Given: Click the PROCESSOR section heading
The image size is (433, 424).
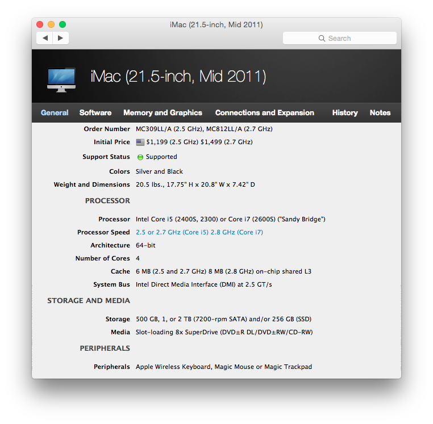Looking at the screenshot, I should [x=107, y=200].
